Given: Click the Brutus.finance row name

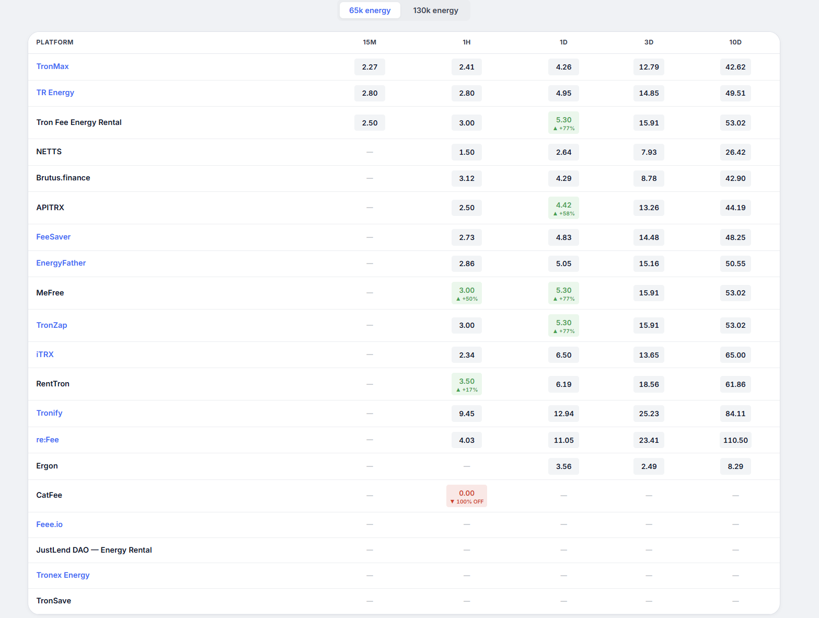Looking at the screenshot, I should (x=63, y=178).
